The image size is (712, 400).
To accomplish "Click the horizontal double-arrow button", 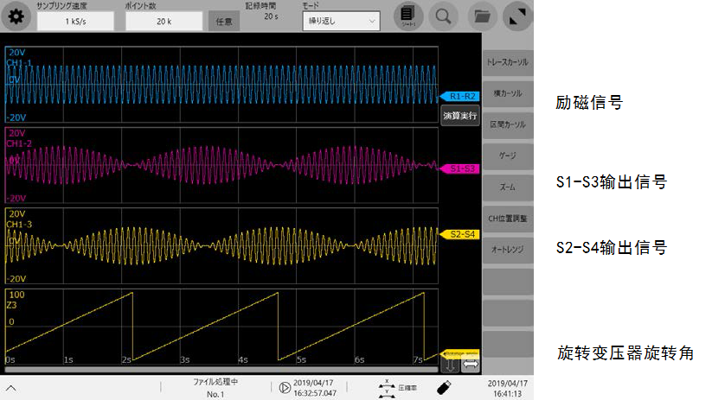I will point(471,365).
